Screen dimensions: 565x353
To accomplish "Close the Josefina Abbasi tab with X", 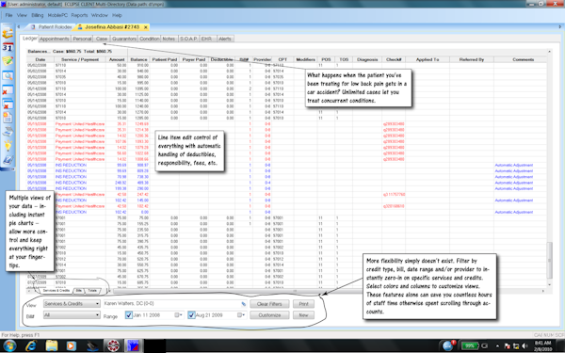I will pos(146,27).
